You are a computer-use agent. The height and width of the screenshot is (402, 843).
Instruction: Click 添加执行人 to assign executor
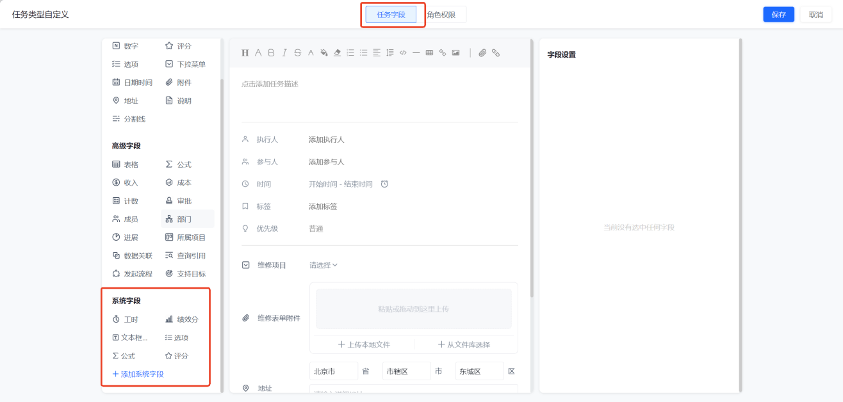click(327, 140)
